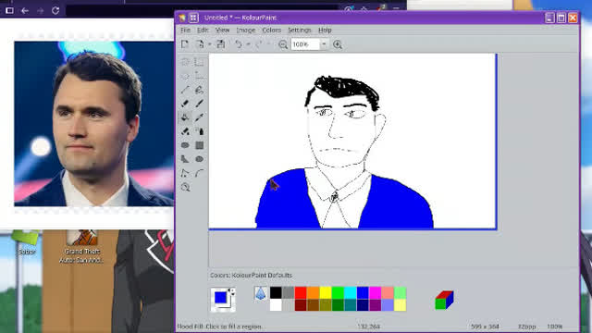Screen dimensions: 592x333
Task: Select the Line tool
Action: (x=185, y=90)
